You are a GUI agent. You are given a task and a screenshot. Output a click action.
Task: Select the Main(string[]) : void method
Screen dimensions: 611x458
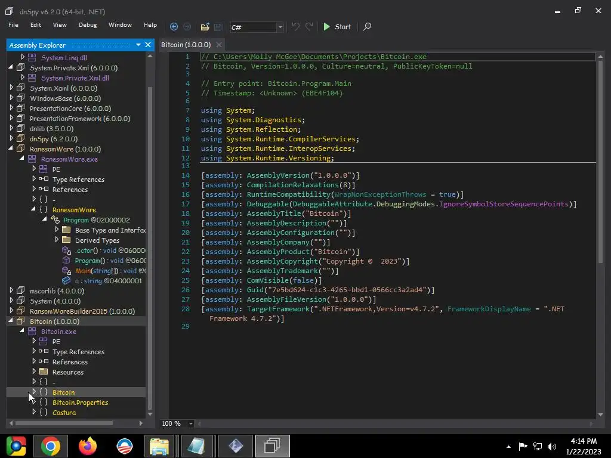(x=110, y=271)
